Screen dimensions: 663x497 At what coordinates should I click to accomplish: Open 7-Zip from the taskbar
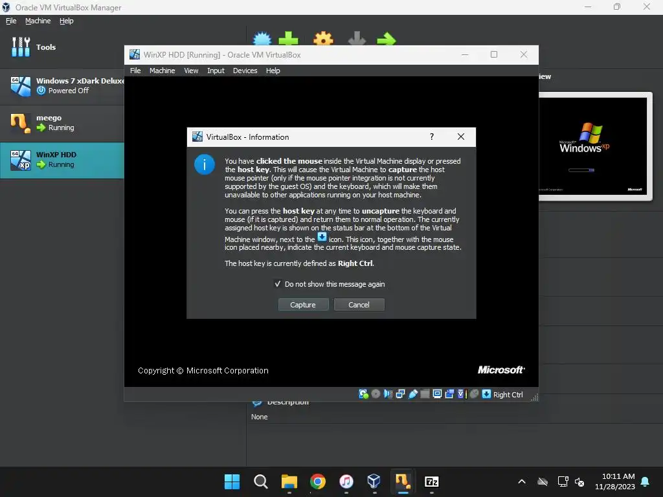432,481
